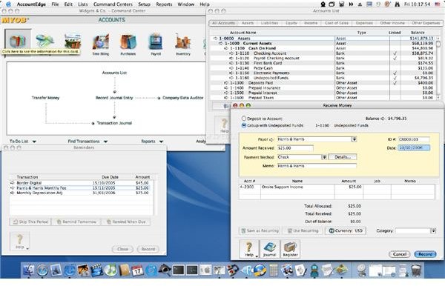445x286 pixels.
Task: Click Record Journal Entry in Command Center
Action: coord(114,98)
